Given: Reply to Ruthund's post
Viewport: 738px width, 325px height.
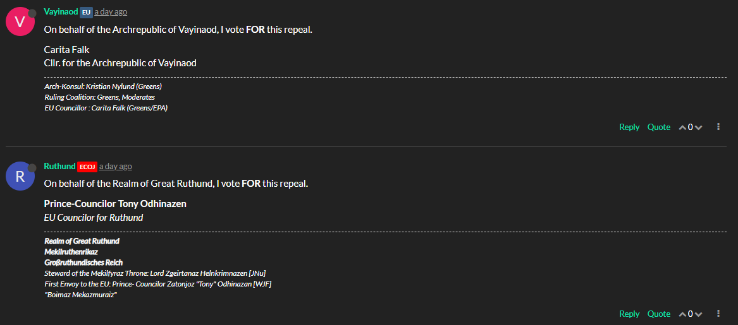Looking at the screenshot, I should (x=629, y=314).
